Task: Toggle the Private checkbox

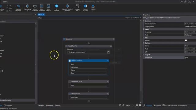Action: coord(186,40)
